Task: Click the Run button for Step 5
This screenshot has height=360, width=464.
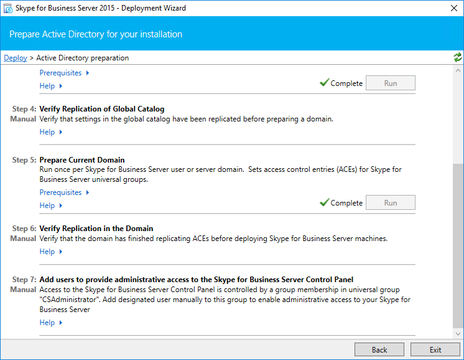Action: (x=391, y=202)
